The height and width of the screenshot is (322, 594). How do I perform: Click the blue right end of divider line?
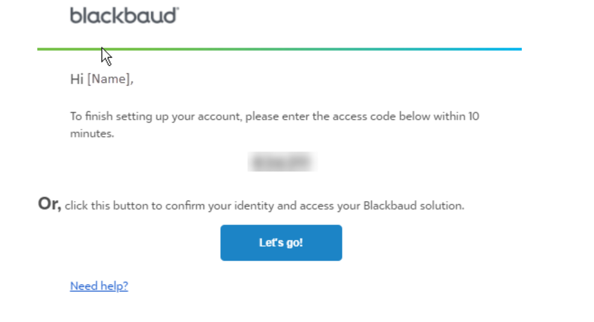(x=515, y=49)
